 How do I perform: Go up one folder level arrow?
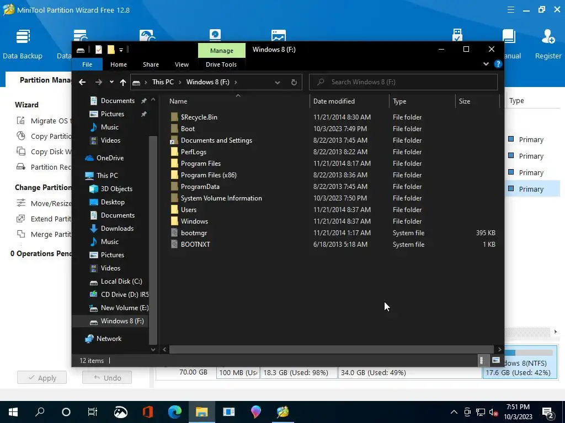[123, 83]
